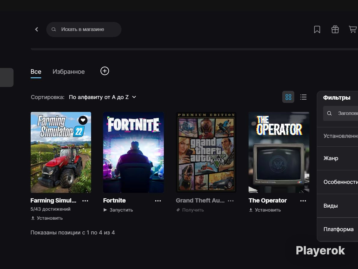Screen dimensions: 358x269
Task: Open the sort dropdown По алфавиту
Action: (x=103, y=97)
